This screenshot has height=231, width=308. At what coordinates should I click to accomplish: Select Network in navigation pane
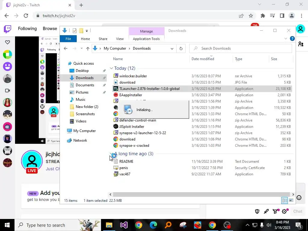click(80, 140)
